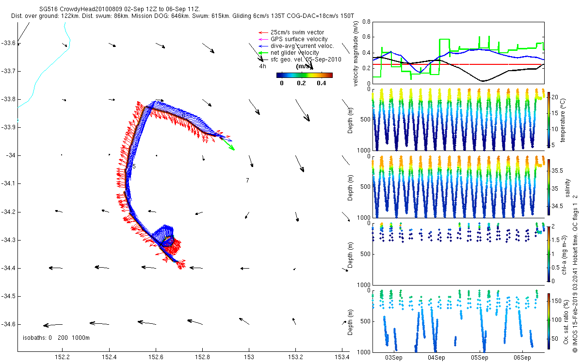Click longitude tick label '153.2'
The width and height of the screenshot is (582, 363).
(295, 357)
